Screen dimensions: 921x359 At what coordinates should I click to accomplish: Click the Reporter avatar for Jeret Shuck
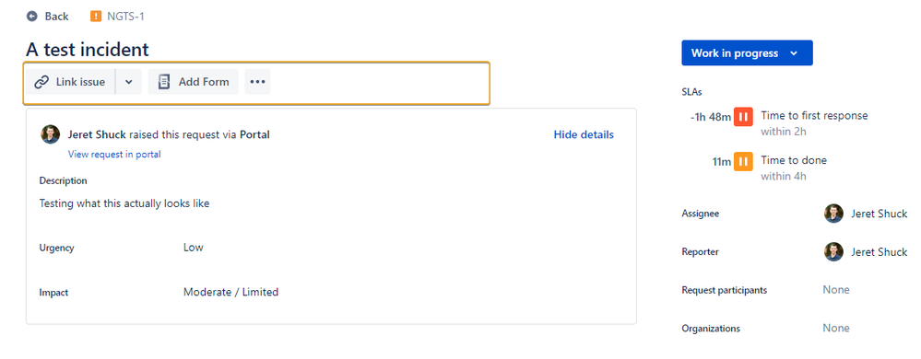(833, 251)
